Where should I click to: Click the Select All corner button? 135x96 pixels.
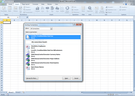tap(2, 20)
